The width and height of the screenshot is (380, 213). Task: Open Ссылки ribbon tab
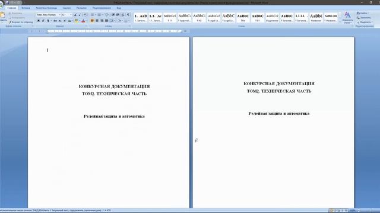[66, 8]
